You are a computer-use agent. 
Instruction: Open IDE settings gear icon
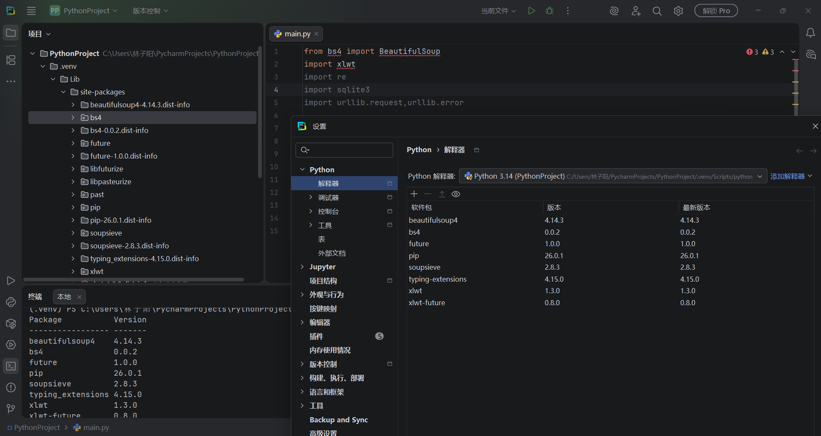[678, 11]
